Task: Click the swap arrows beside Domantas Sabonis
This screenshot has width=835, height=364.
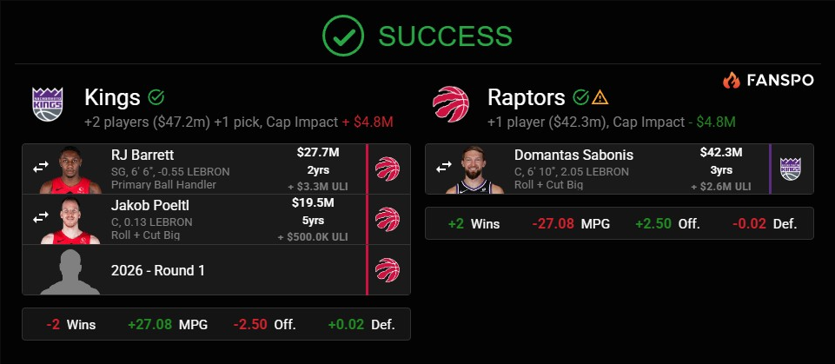Action: 444,169
